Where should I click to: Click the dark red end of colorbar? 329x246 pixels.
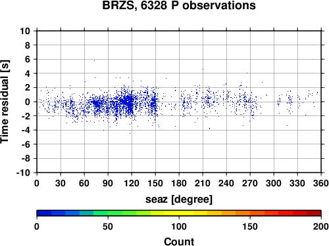click(x=314, y=213)
